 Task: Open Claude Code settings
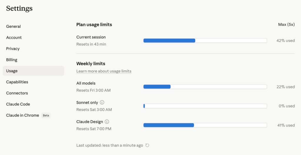18,104
